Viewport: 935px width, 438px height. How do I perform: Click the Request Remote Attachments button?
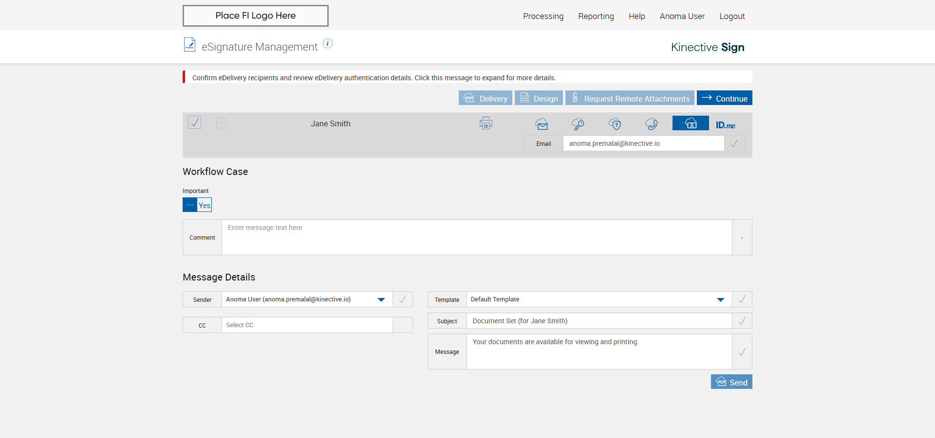tap(630, 98)
